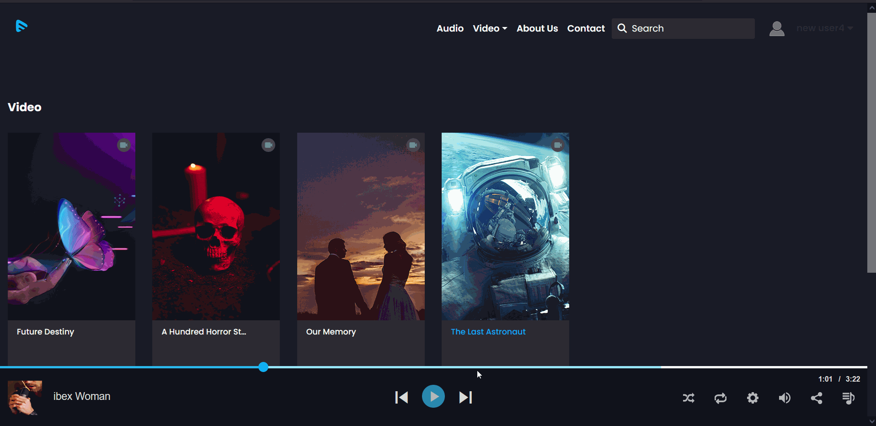Open the new user4 account dropdown

pos(824,28)
